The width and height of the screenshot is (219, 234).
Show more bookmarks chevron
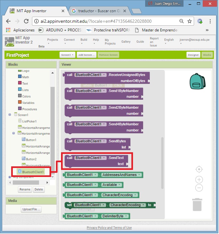click(x=207, y=30)
